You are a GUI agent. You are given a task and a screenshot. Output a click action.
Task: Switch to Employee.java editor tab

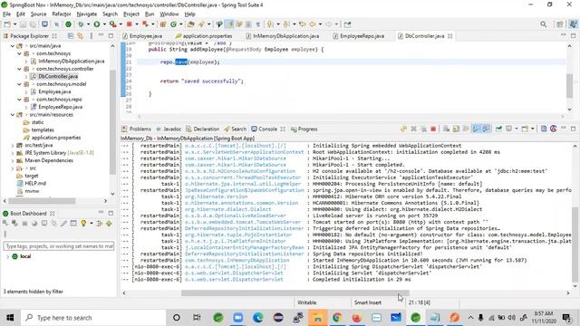(143, 36)
